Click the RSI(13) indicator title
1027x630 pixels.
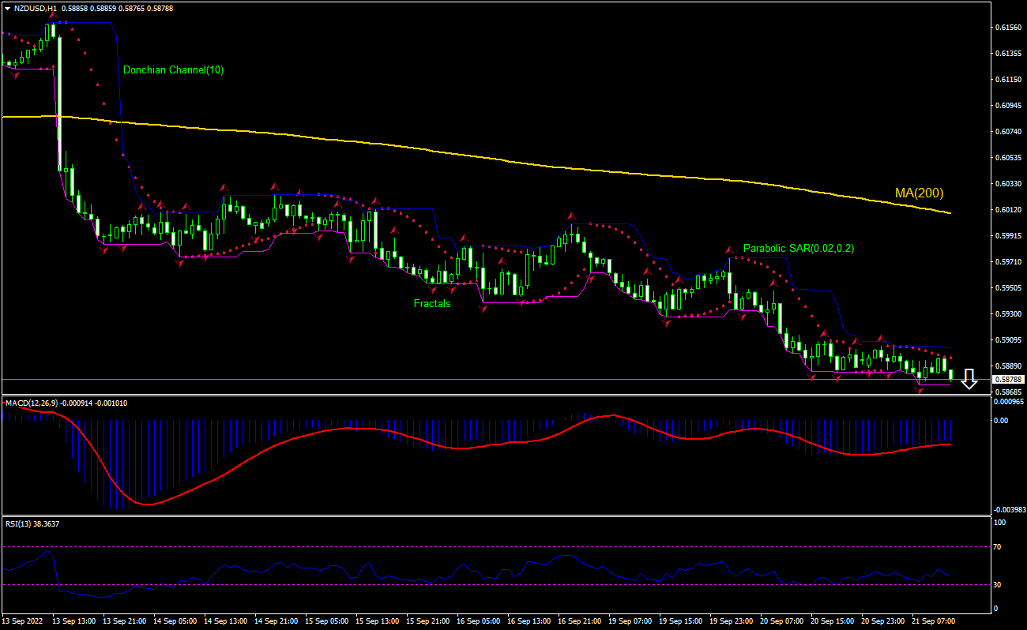19,523
